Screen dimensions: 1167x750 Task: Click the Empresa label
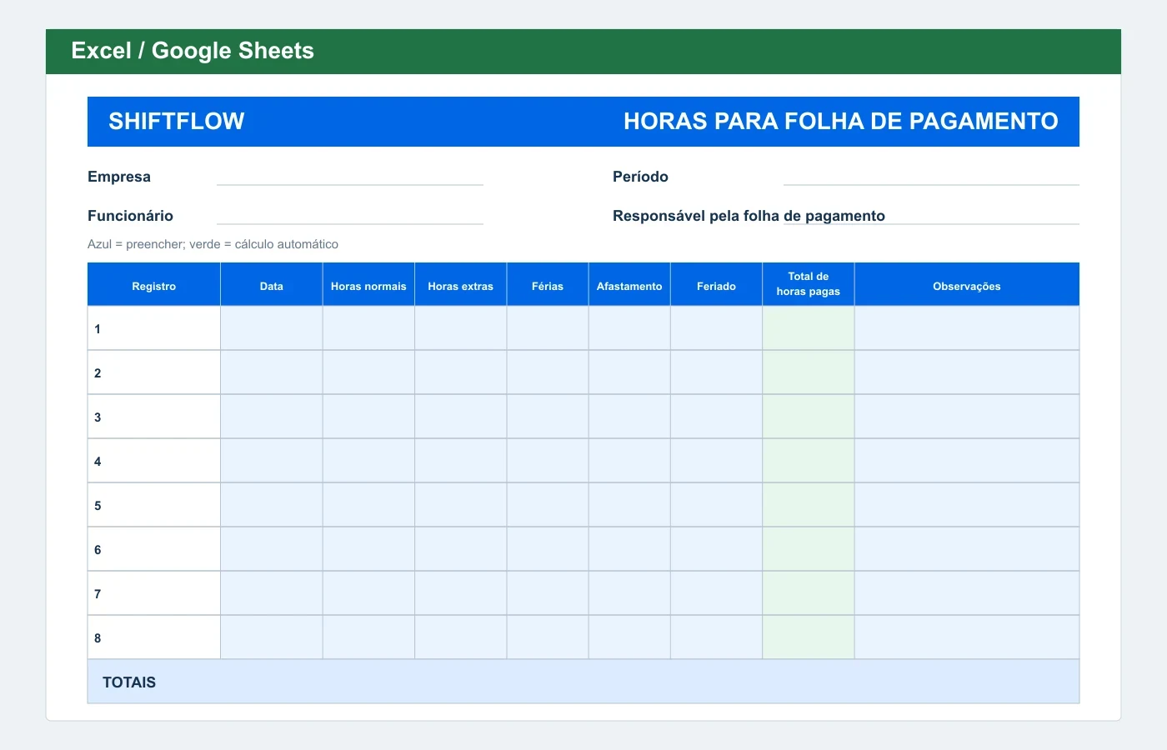click(x=119, y=177)
